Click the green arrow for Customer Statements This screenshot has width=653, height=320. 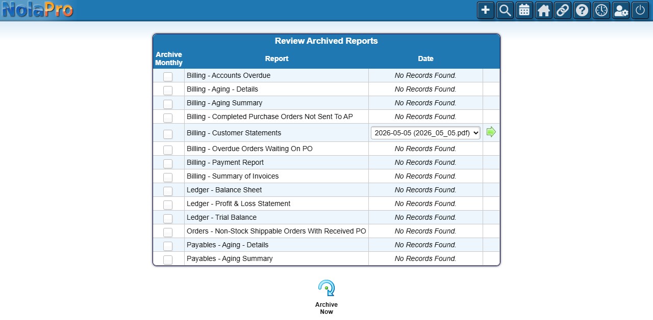coord(491,132)
